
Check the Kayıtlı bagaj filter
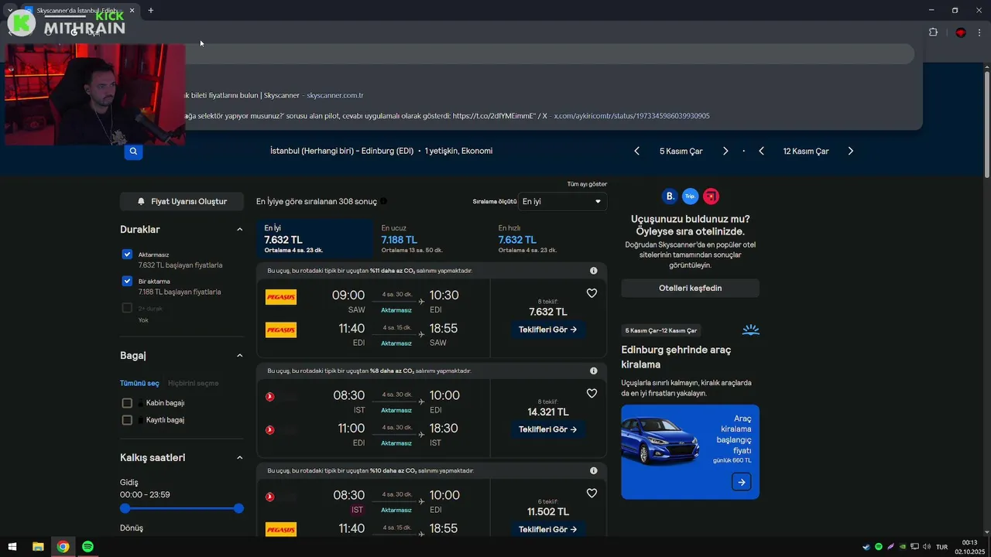127,420
